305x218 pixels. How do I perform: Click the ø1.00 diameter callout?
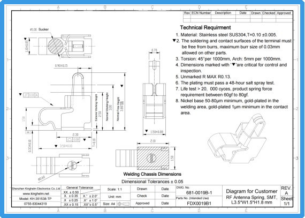33,29
